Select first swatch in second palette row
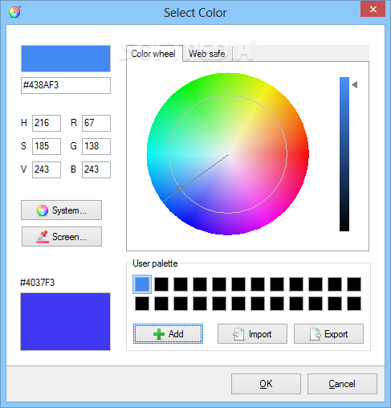The height and width of the screenshot is (408, 391). (x=142, y=304)
